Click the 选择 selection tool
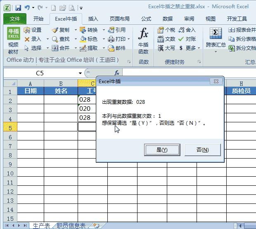256x229 pixels. pos(33,48)
